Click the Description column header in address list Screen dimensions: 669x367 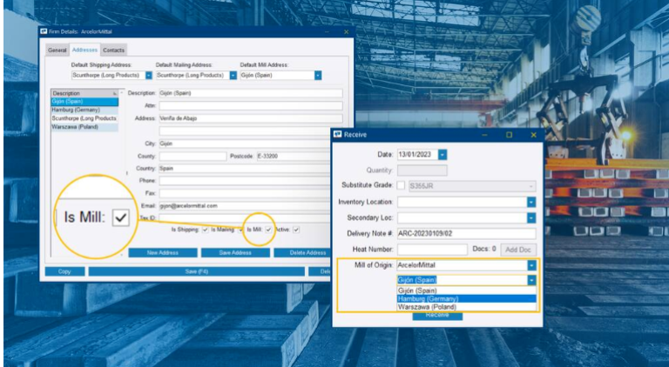pos(84,93)
